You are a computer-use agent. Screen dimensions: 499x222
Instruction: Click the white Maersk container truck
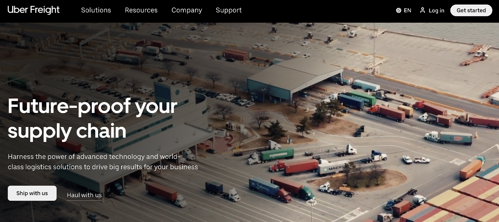332,168
